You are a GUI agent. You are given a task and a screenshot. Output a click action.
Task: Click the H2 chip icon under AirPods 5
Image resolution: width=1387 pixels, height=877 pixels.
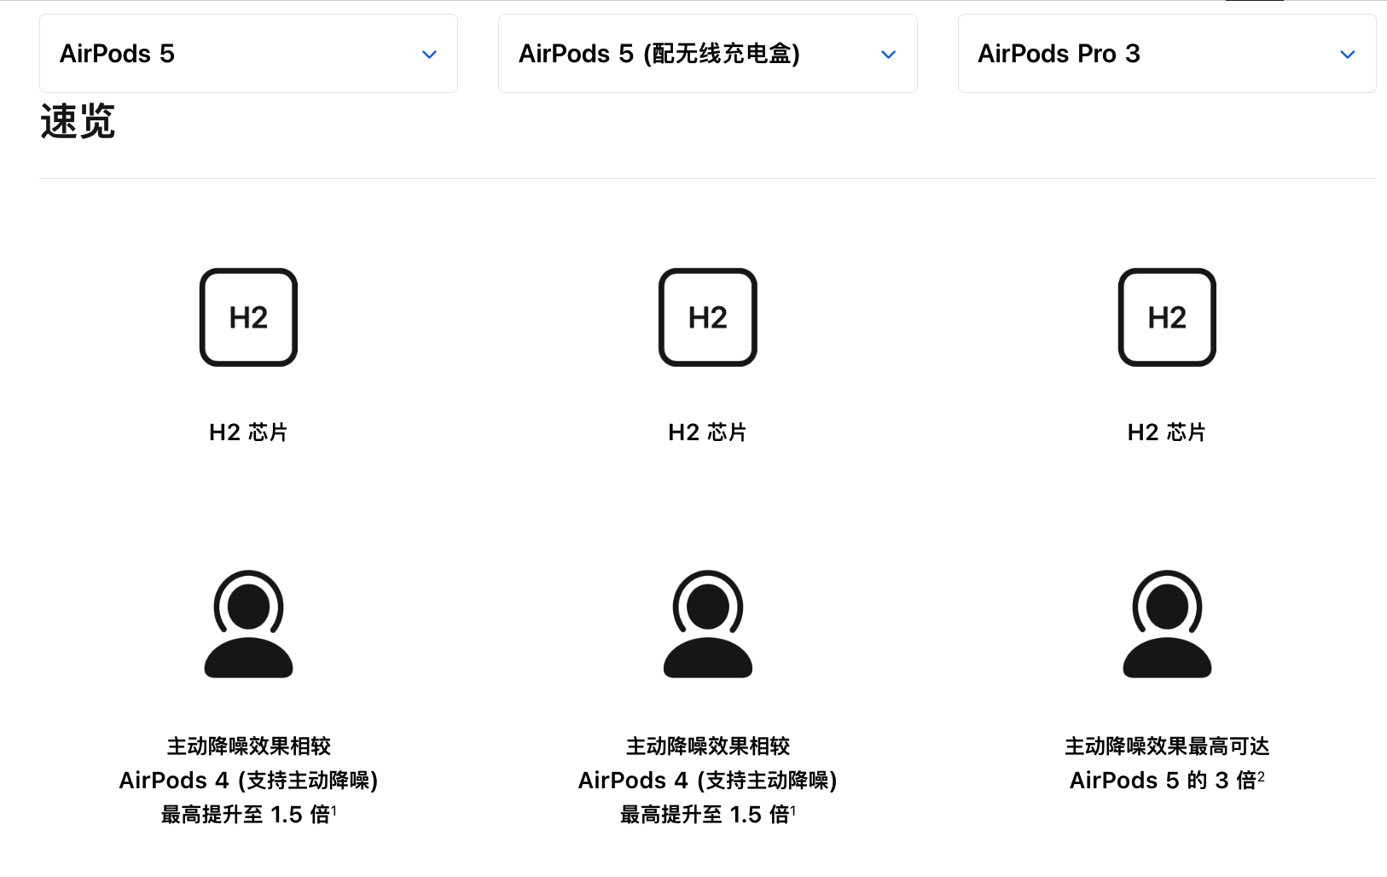click(x=248, y=317)
